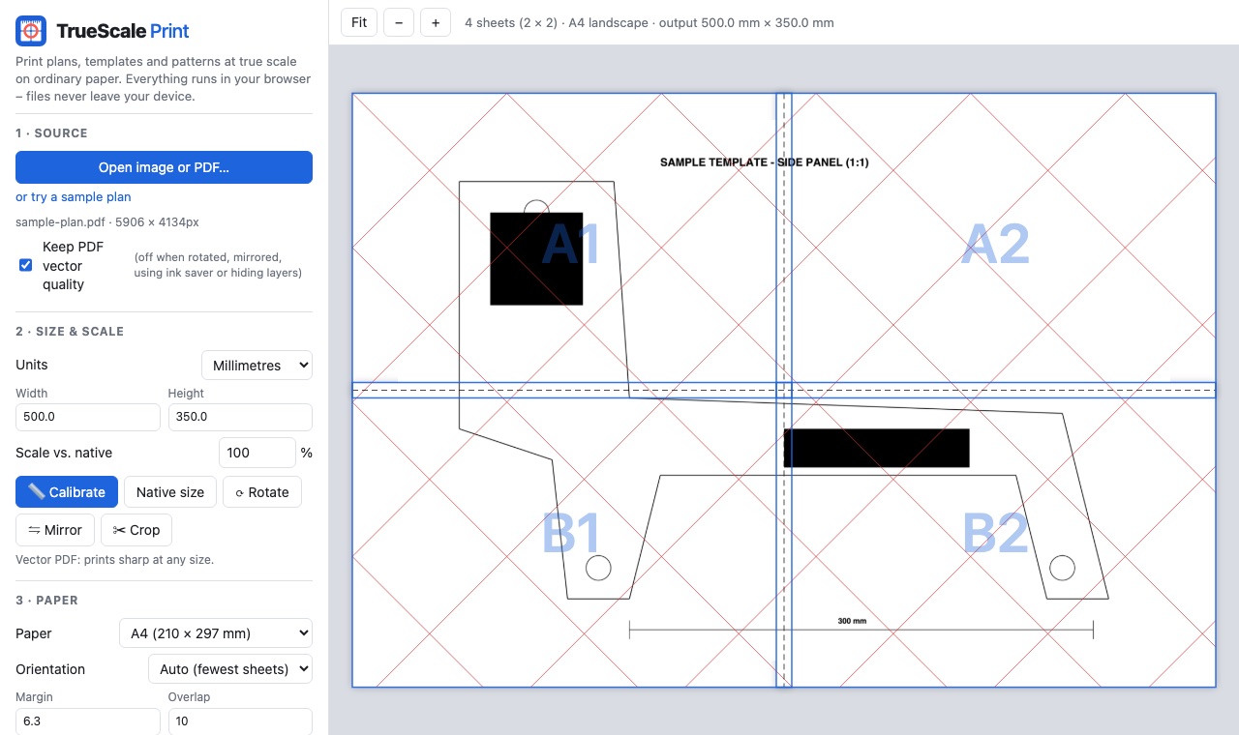Screen dimensions: 1239x735
Task: Click the '1 · SOURCE' section heading
Action: click(51, 132)
